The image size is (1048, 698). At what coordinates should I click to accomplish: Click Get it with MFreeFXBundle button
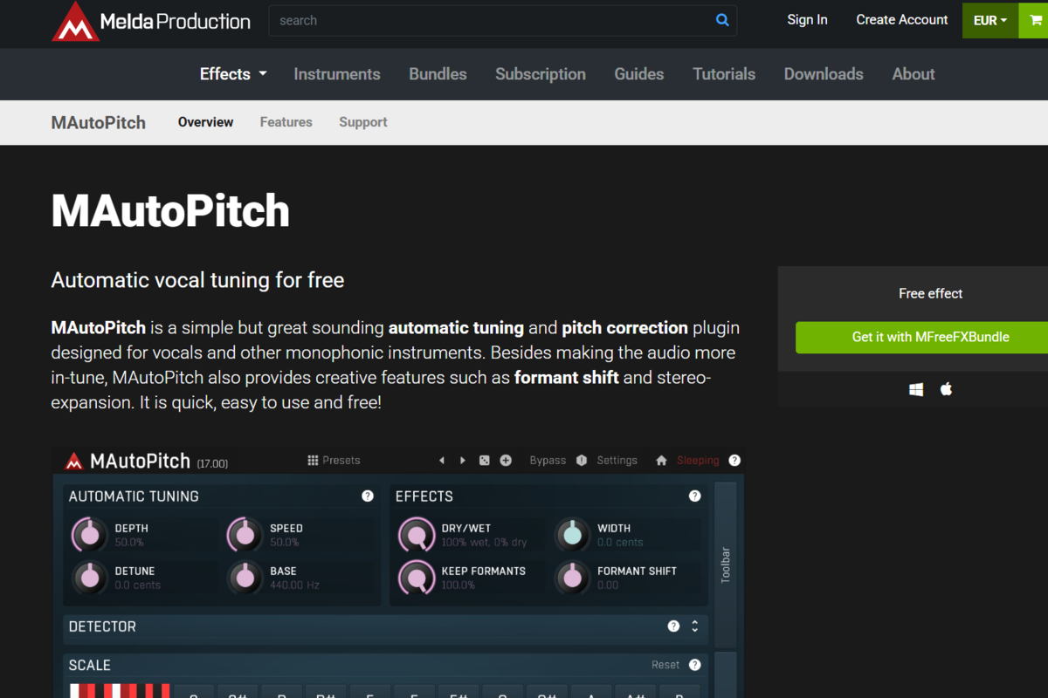tap(930, 337)
